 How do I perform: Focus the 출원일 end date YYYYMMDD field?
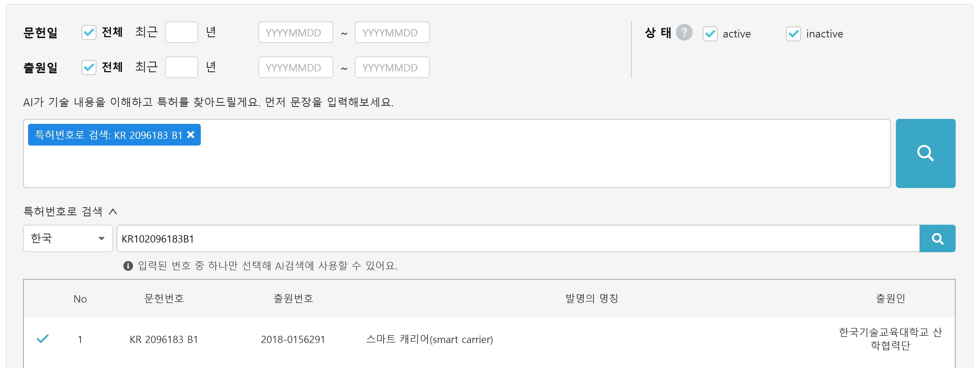[x=392, y=67]
